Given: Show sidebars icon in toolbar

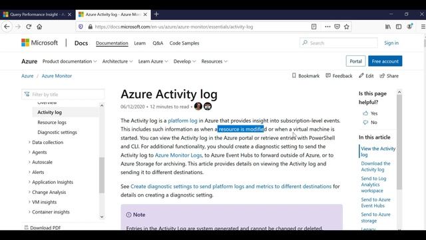Looking at the screenshot, I should point(399,27).
